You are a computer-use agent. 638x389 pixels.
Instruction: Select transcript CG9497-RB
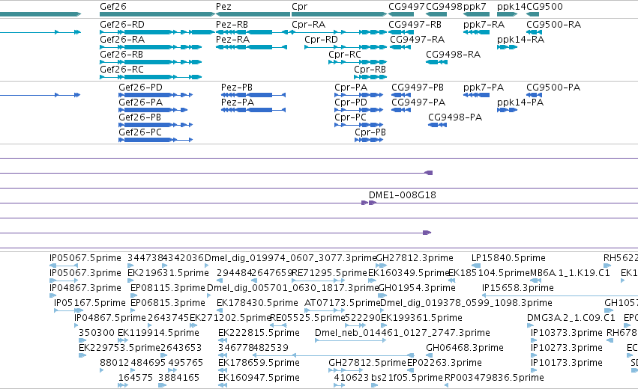coord(415,25)
